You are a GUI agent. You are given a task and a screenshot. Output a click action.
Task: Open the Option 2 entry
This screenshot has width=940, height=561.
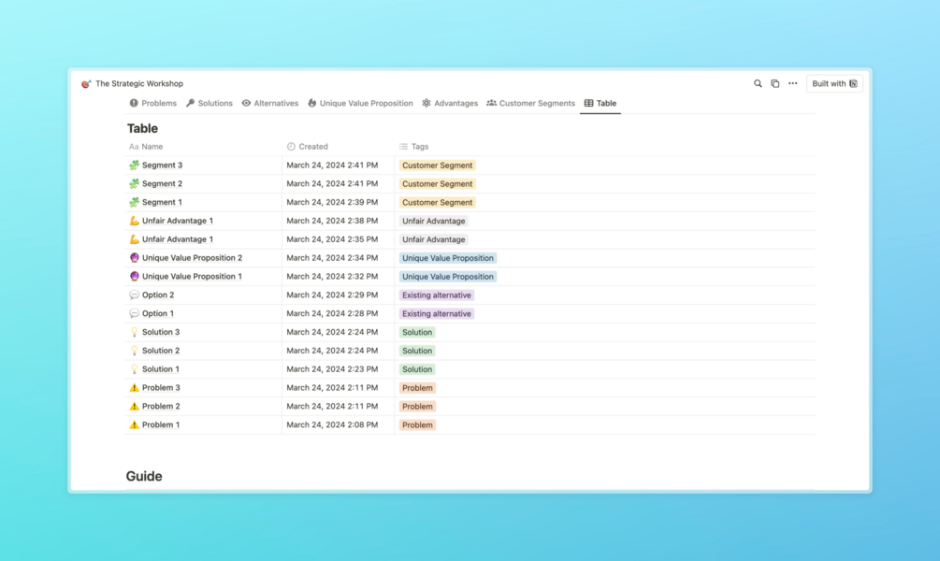pyautogui.click(x=158, y=295)
